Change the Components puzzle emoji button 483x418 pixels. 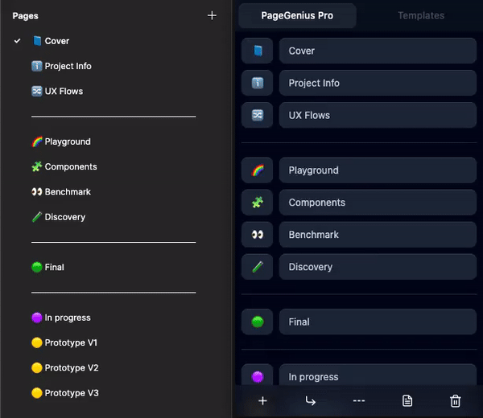(258, 203)
